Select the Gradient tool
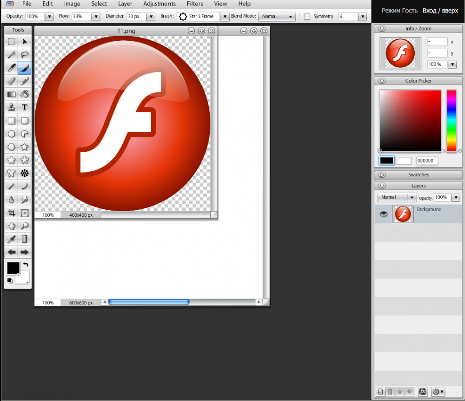This screenshot has height=401, width=465. click(12, 95)
